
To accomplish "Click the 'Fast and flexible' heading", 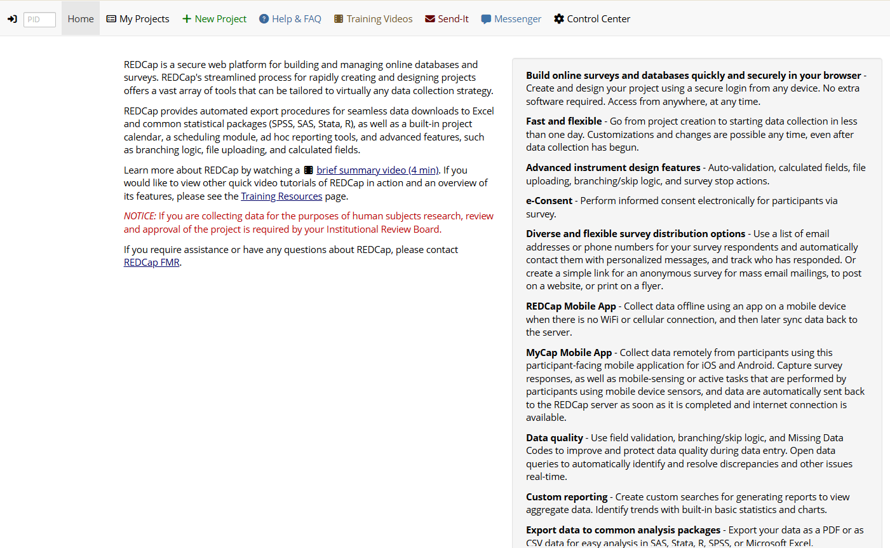I will point(564,121).
